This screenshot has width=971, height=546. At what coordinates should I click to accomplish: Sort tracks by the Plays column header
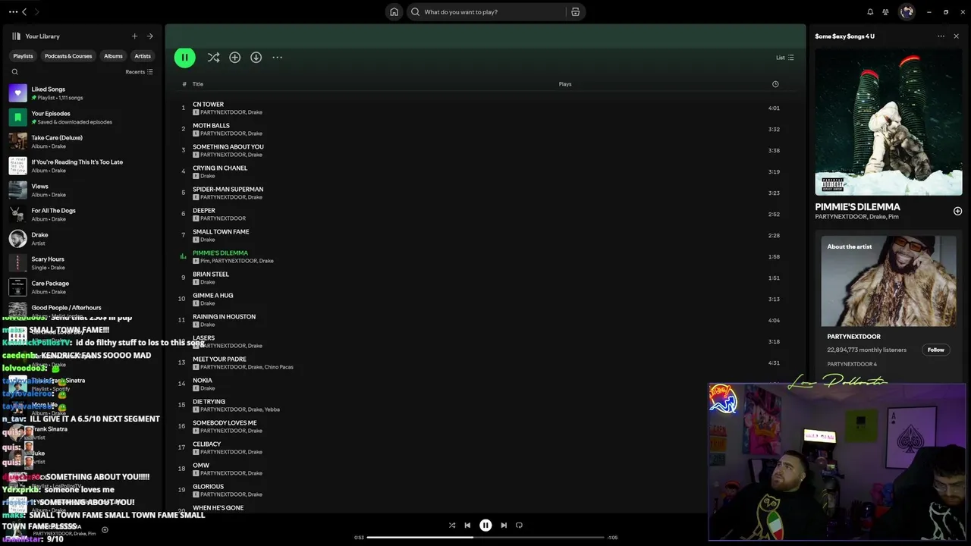tap(565, 84)
